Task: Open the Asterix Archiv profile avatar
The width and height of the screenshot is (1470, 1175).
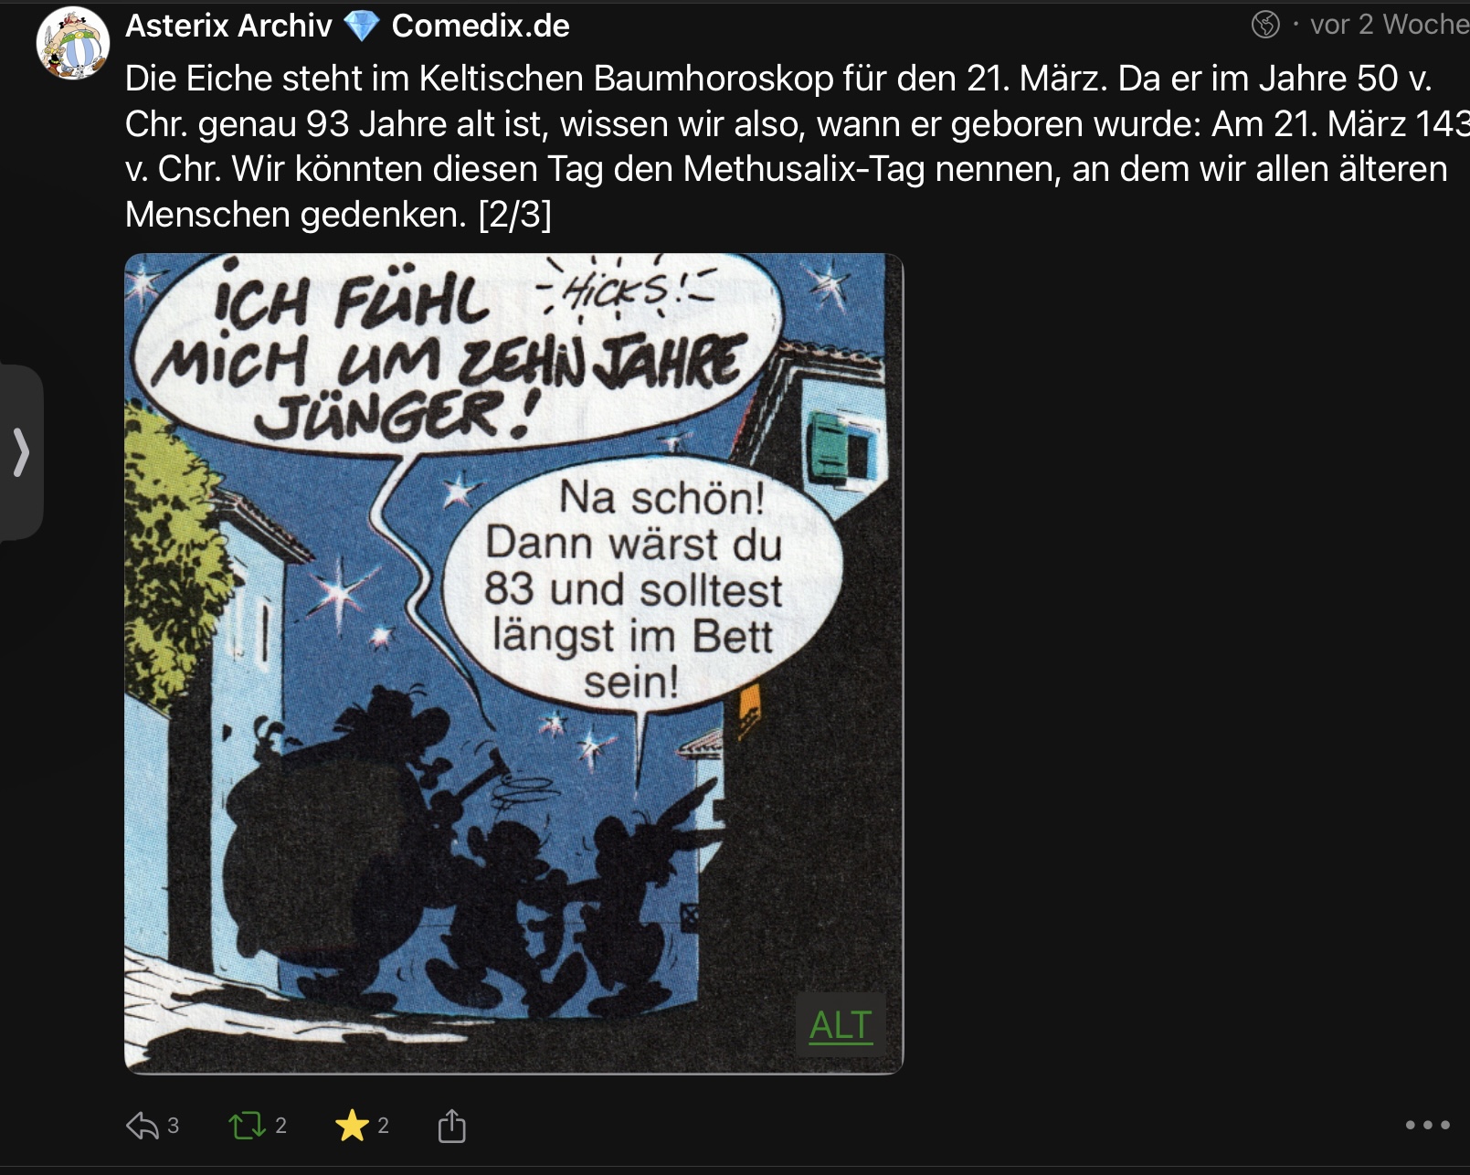Action: (73, 43)
